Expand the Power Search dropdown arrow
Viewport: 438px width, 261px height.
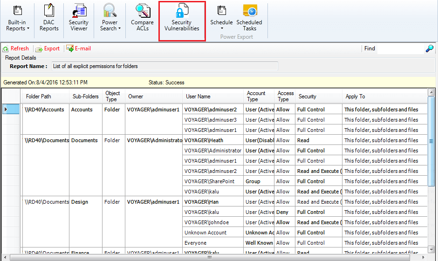coord(120,28)
